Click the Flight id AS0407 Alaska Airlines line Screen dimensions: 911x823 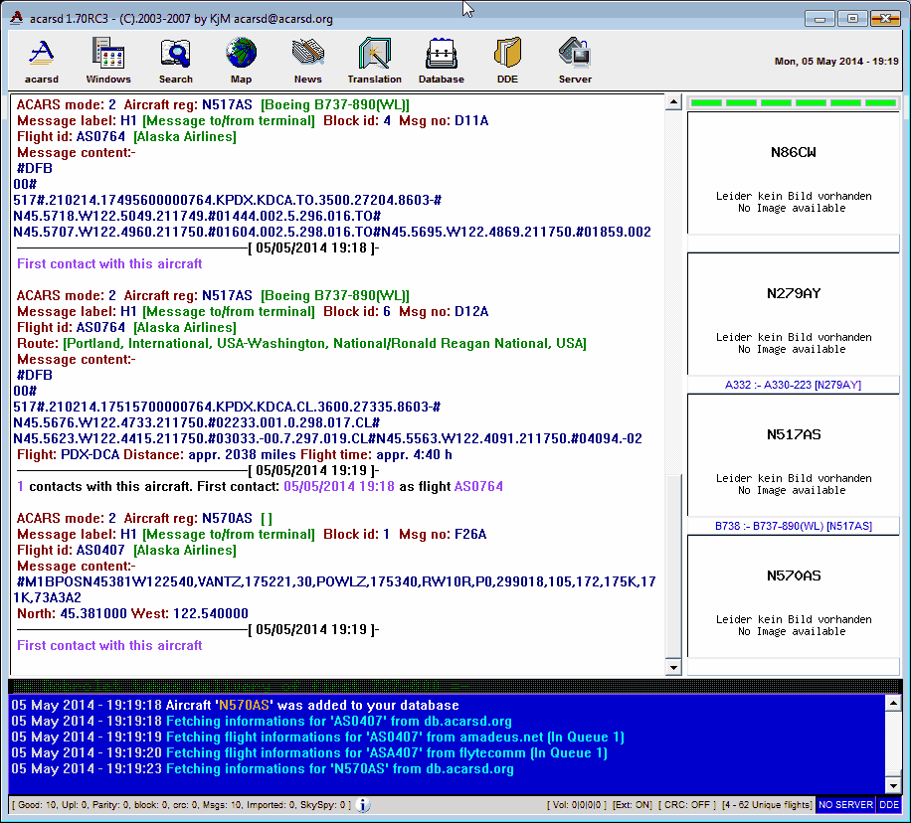pyautogui.click(x=126, y=550)
